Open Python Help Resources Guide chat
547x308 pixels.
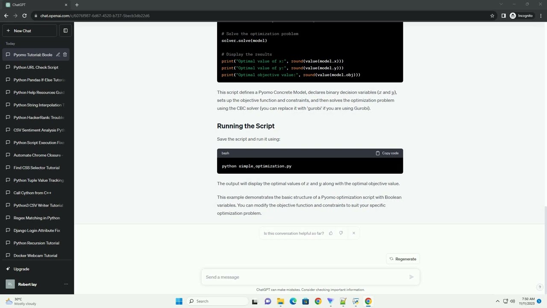tap(37, 92)
